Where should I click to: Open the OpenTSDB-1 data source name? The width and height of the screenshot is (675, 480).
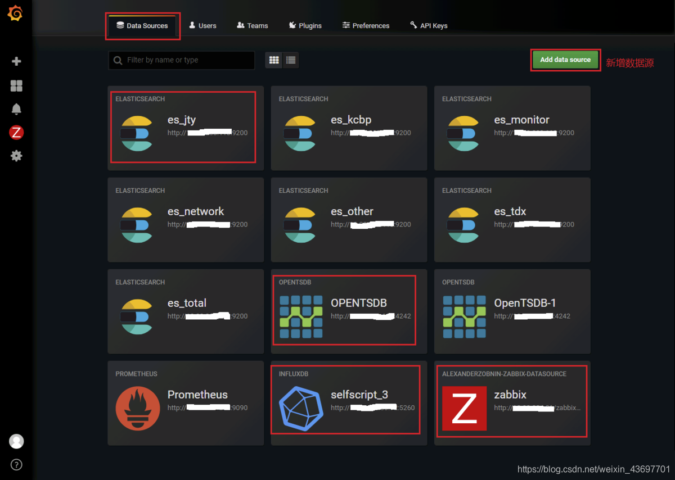click(525, 303)
